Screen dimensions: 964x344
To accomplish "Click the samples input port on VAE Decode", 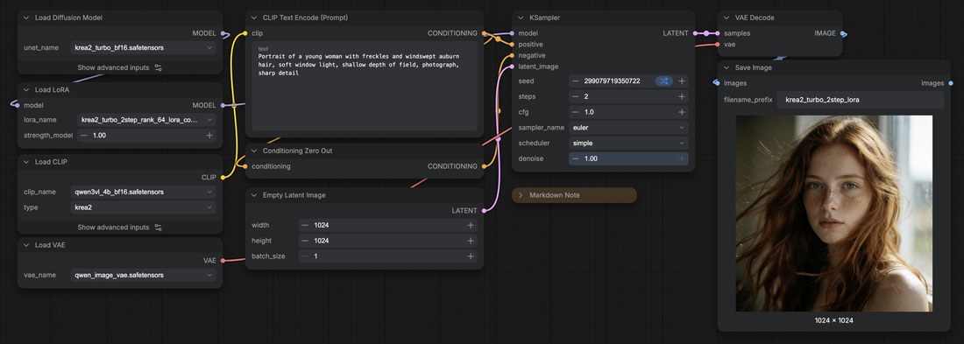I will pyautogui.click(x=718, y=33).
